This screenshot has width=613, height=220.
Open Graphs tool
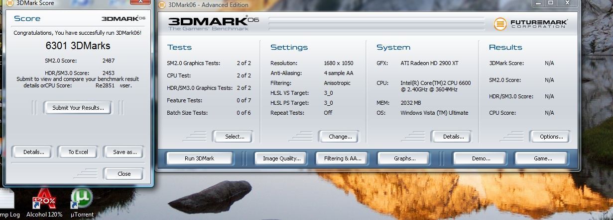(x=404, y=158)
